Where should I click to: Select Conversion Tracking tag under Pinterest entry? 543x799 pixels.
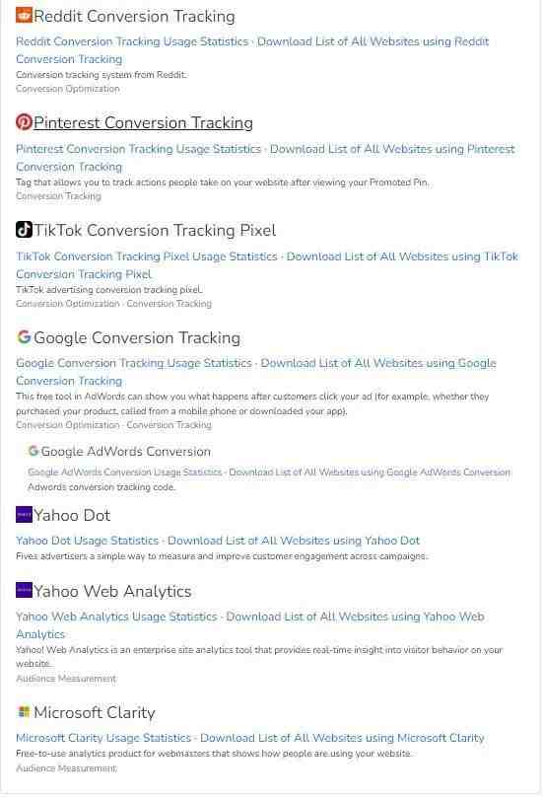pyautogui.click(x=58, y=196)
